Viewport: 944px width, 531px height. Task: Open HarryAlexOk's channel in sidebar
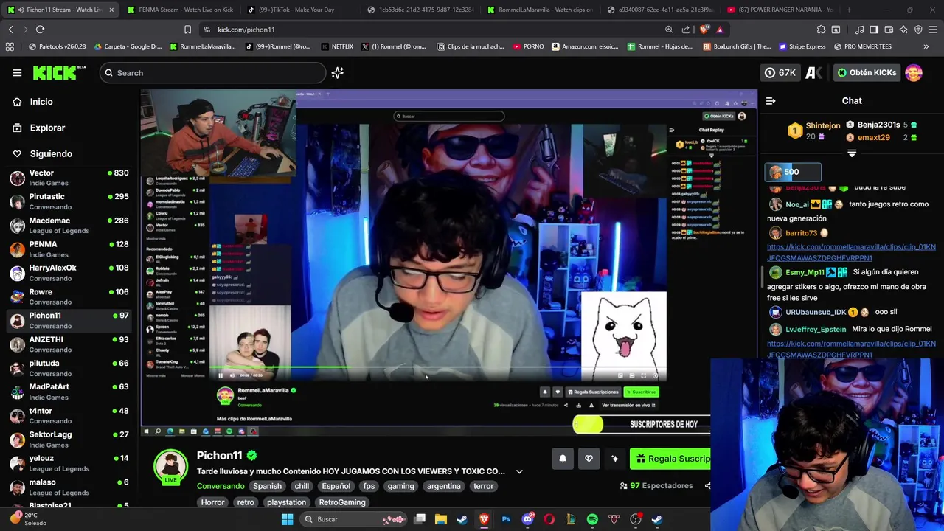tap(69, 273)
